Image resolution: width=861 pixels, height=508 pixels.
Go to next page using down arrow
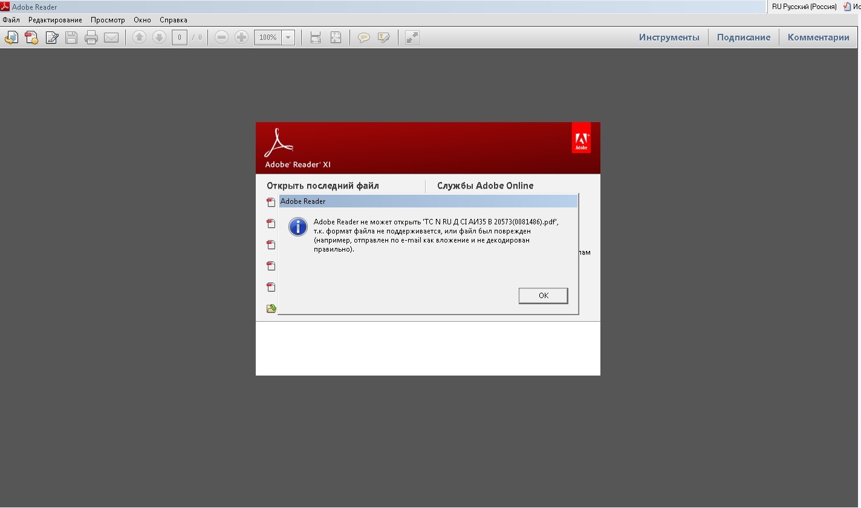pyautogui.click(x=159, y=37)
